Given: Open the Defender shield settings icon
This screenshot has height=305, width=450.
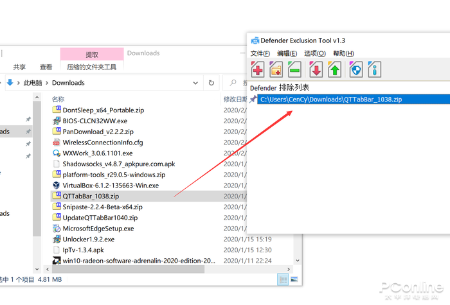Looking at the screenshot, I should coord(356,69).
